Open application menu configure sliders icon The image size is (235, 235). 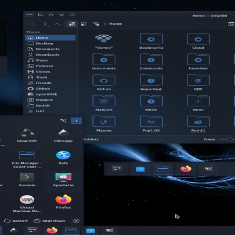[x=63, y=121]
